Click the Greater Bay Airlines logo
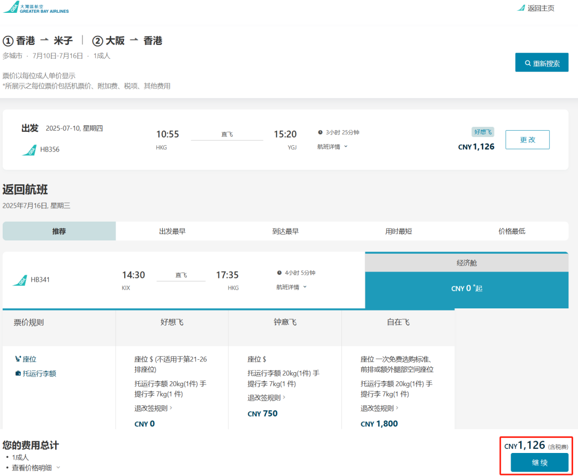 36,9
